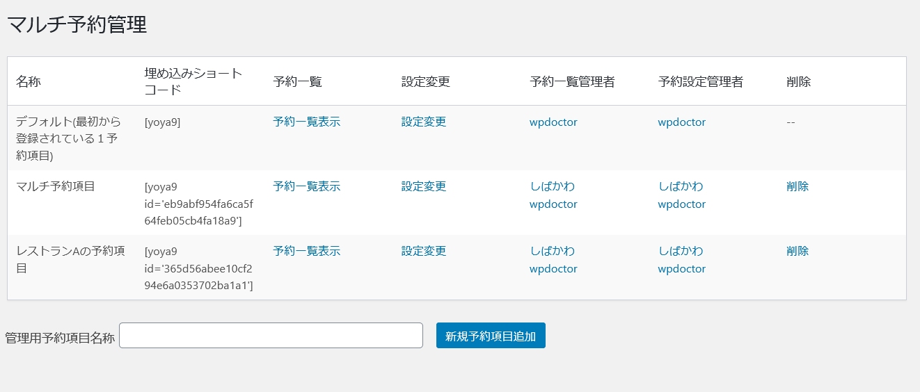Delete the マルチ予約項目 entry via 削除
This screenshot has height=392, width=920.
click(x=798, y=186)
